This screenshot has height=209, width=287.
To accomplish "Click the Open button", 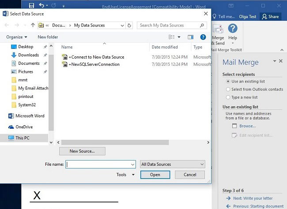I will coord(155,175).
